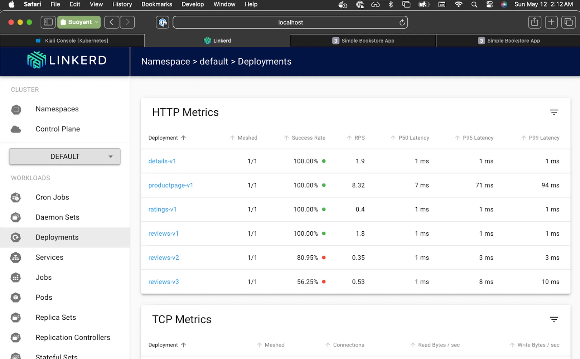The height and width of the screenshot is (359, 580).
Task: Click the Services sidebar icon
Action: tap(16, 257)
